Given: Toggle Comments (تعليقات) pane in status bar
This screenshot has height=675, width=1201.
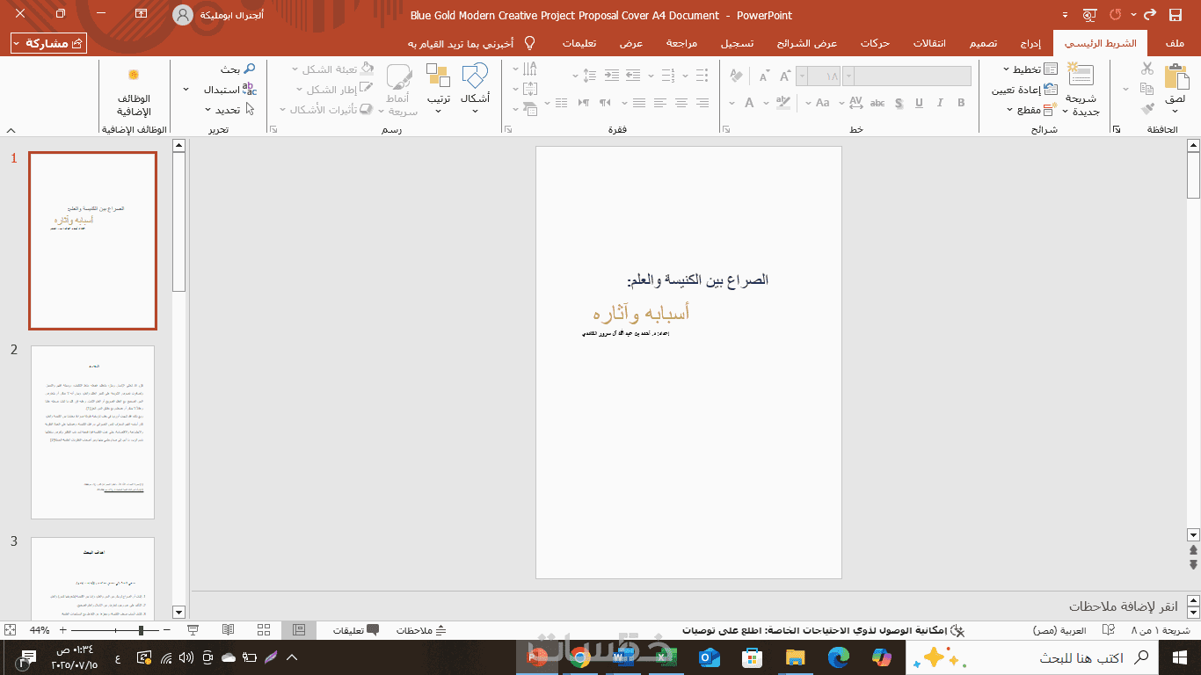Looking at the screenshot, I should (x=356, y=630).
